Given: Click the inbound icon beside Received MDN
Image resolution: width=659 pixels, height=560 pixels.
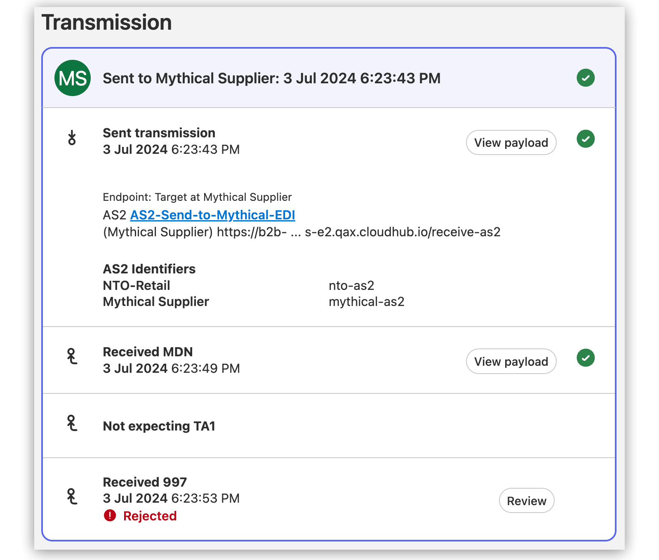Looking at the screenshot, I should (x=72, y=356).
